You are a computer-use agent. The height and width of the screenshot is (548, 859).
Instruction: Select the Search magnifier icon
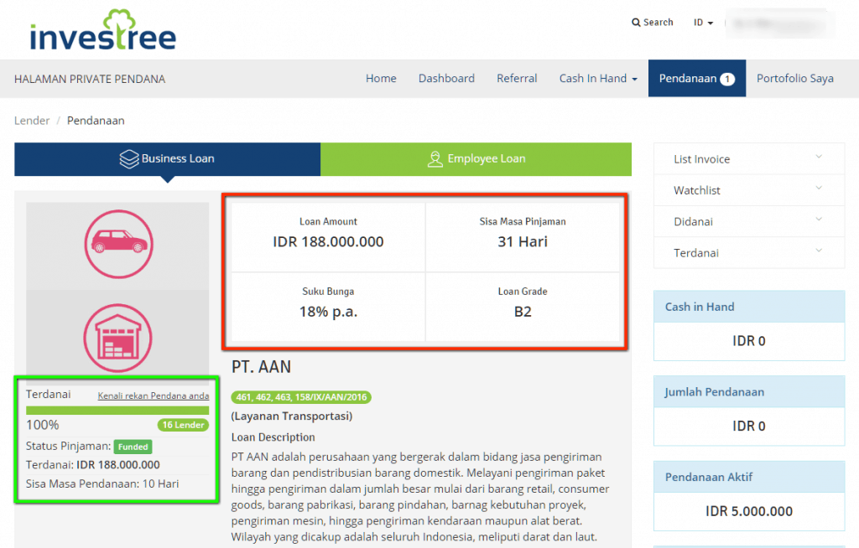point(635,22)
